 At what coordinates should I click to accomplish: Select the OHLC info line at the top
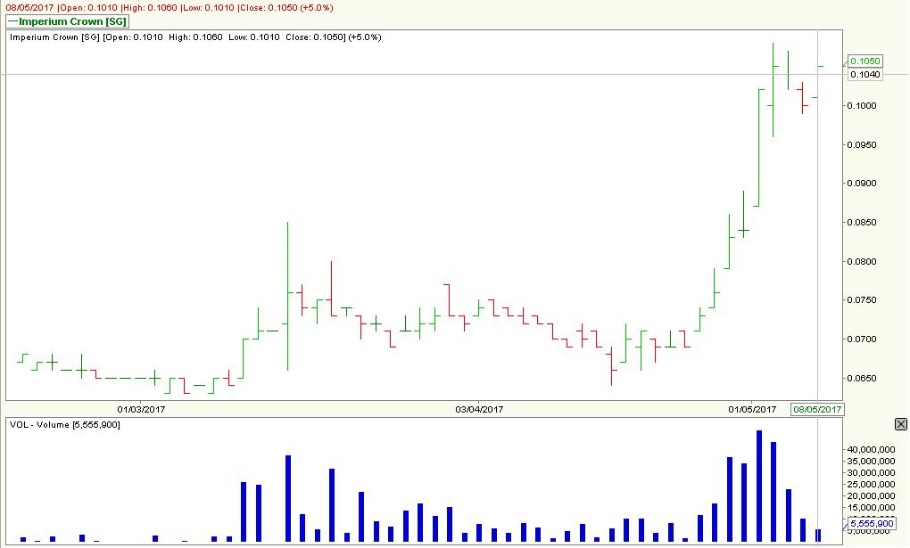tap(165, 5)
